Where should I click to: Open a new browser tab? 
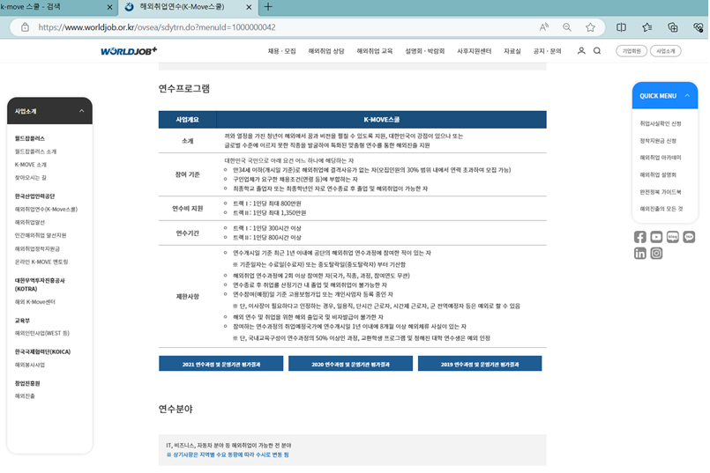[x=268, y=7]
